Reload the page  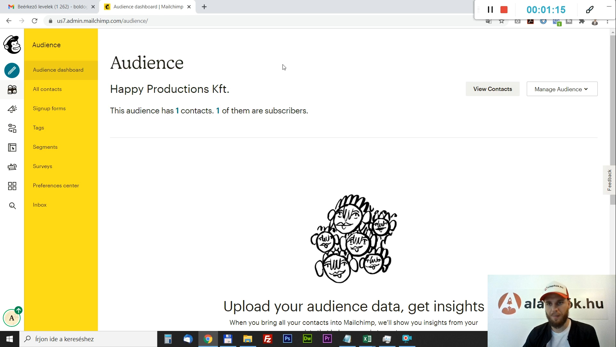[35, 21]
